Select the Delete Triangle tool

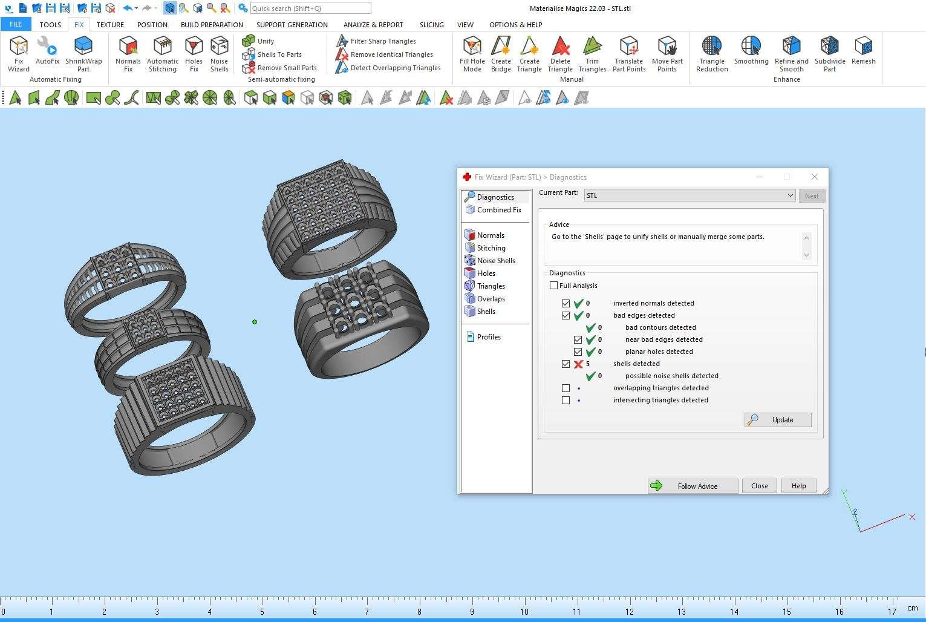pos(560,53)
